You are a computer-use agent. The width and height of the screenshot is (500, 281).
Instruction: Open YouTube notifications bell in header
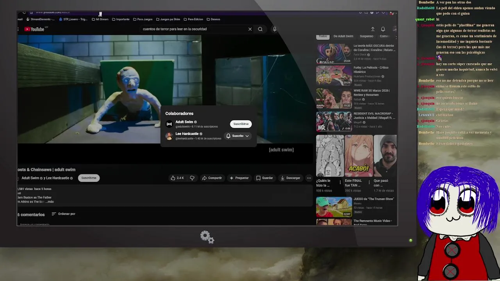pyautogui.click(x=383, y=29)
